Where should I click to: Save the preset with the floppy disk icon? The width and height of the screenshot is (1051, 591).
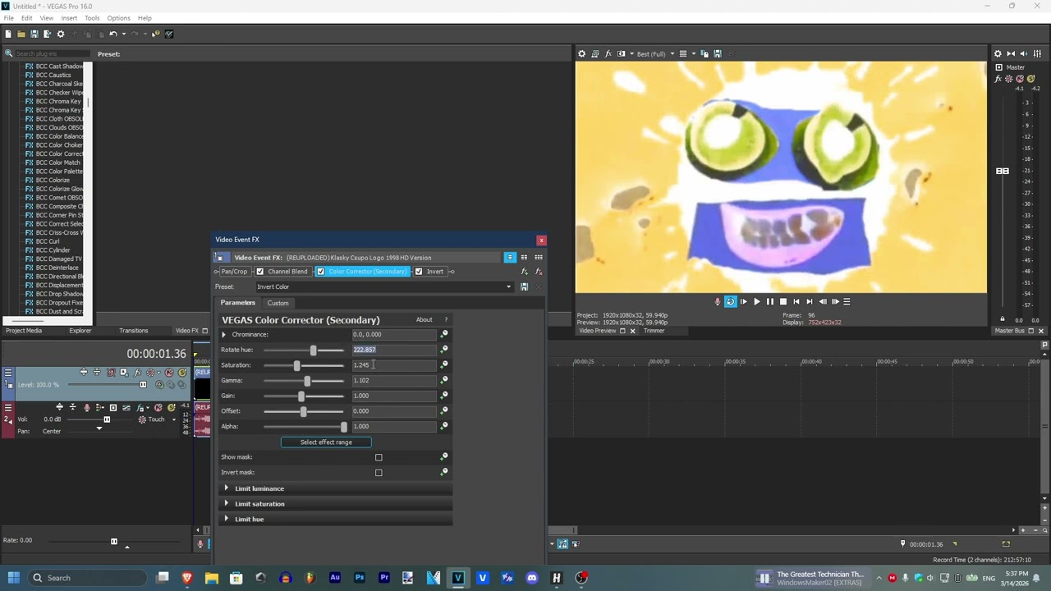(x=524, y=286)
